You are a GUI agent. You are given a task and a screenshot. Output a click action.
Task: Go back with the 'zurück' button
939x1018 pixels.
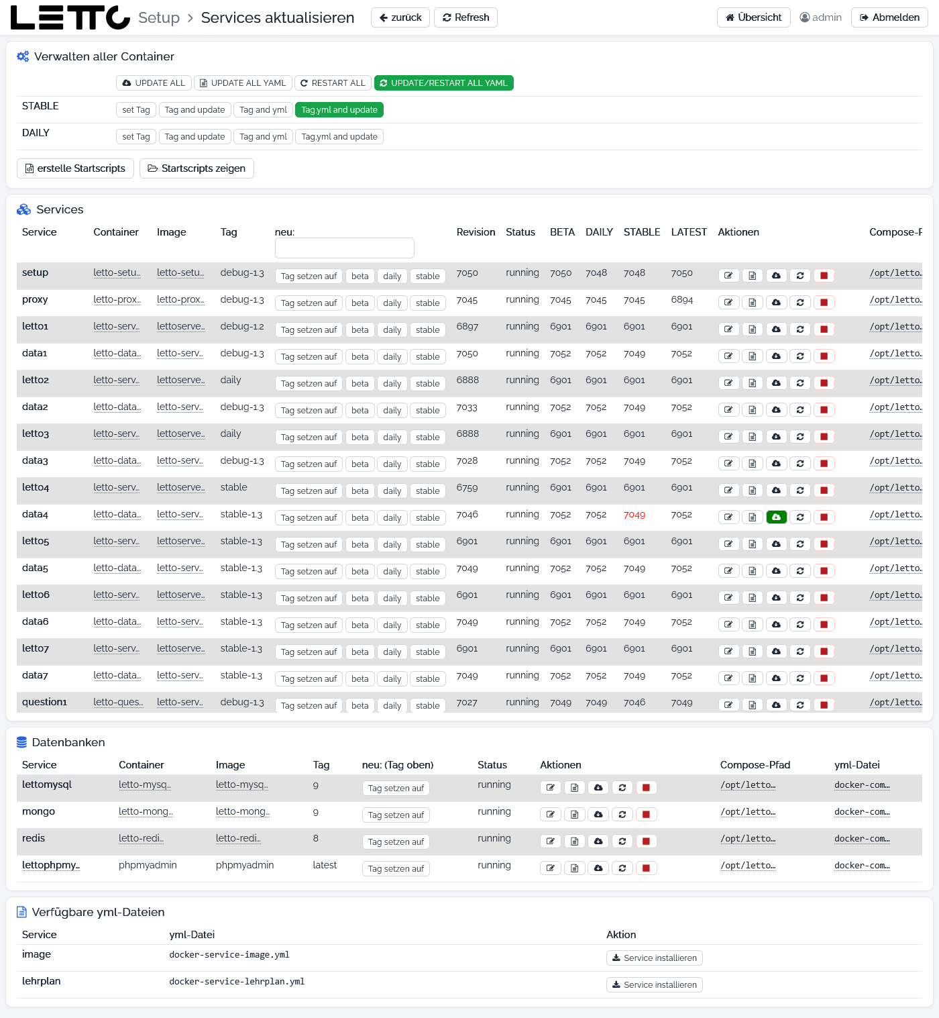tap(400, 17)
